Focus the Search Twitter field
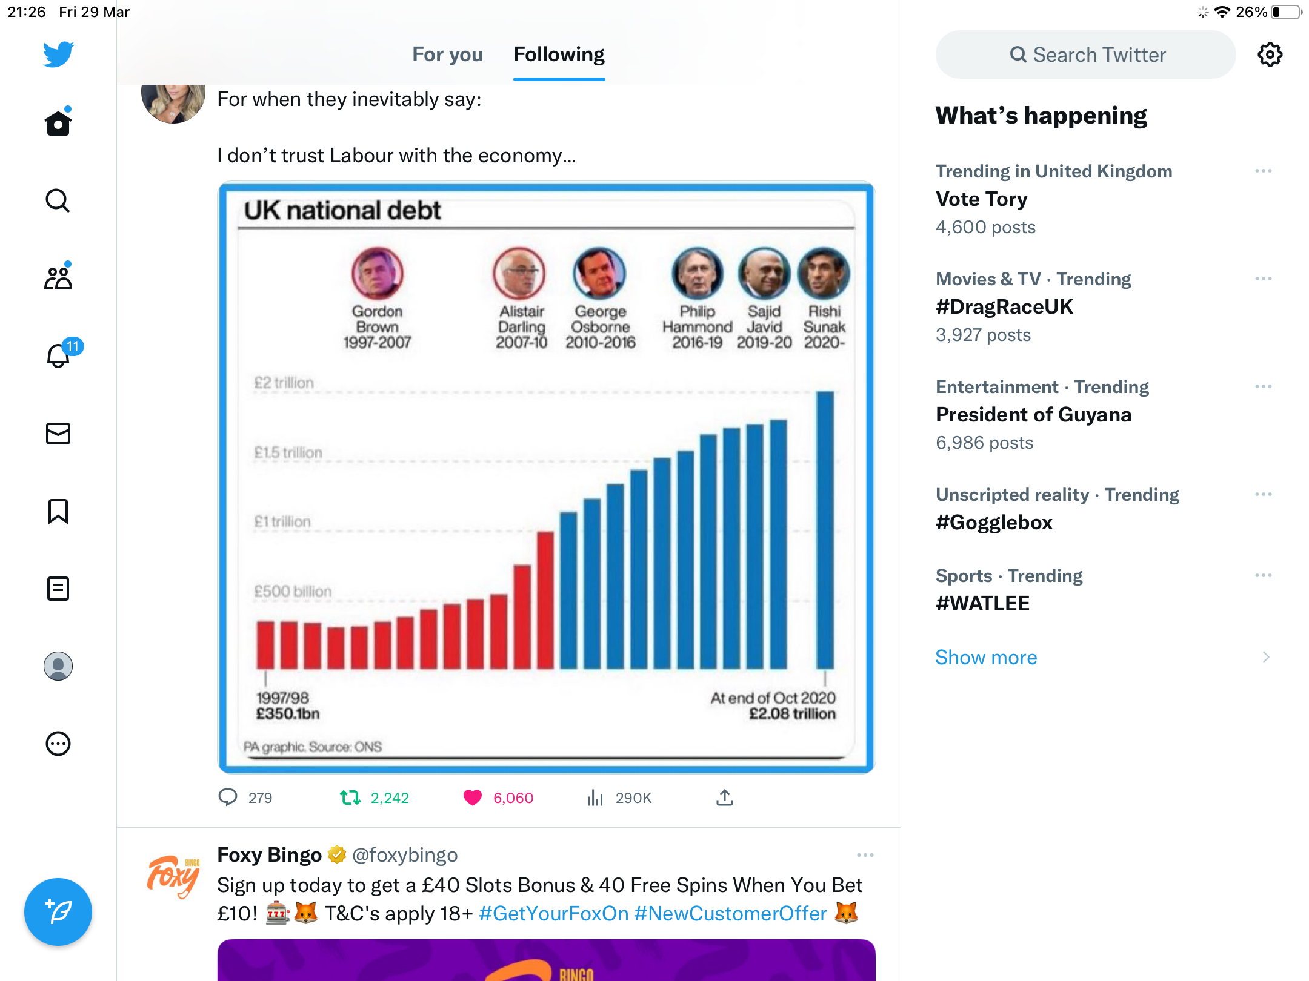1309x981 pixels. (x=1085, y=54)
